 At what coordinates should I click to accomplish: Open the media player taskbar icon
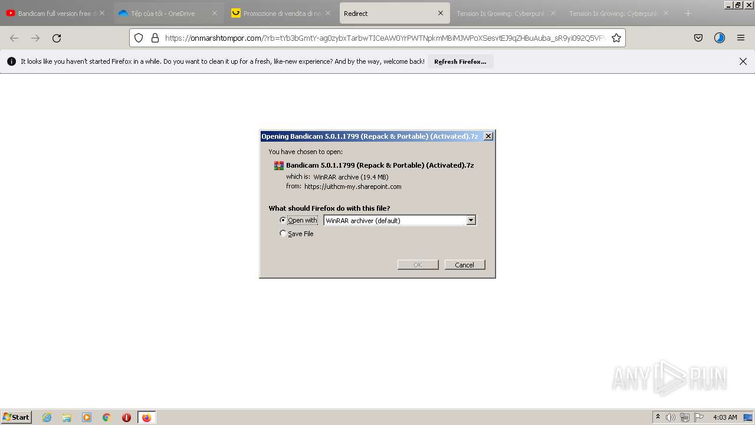click(x=87, y=417)
